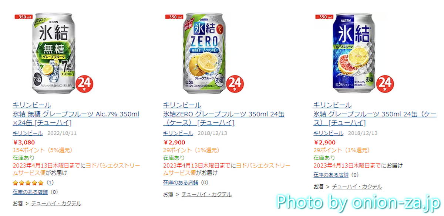The height and width of the screenshot is (216, 444).
Task: Open 氷結 グレープフルーツ 350ml 24缶 product title
Action: pos(375,118)
